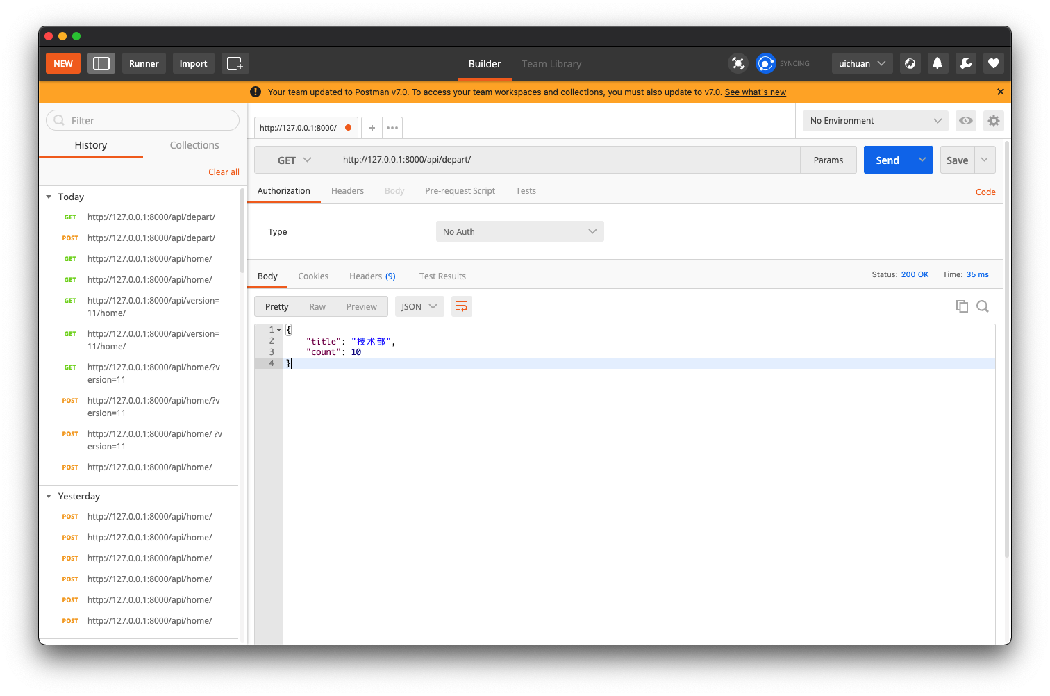Open the notifications bell
The height and width of the screenshot is (696, 1050).
pyautogui.click(x=937, y=63)
